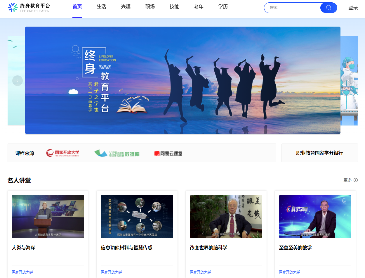Open the 学历 navigation tab
Image resolution: width=365 pixels, height=278 pixels.
pyautogui.click(x=223, y=7)
